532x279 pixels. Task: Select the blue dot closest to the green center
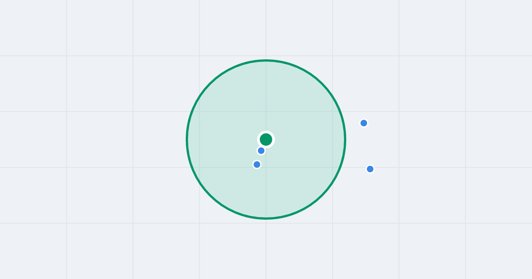click(x=261, y=151)
